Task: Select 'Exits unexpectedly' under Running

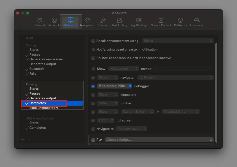Action: coord(44,108)
